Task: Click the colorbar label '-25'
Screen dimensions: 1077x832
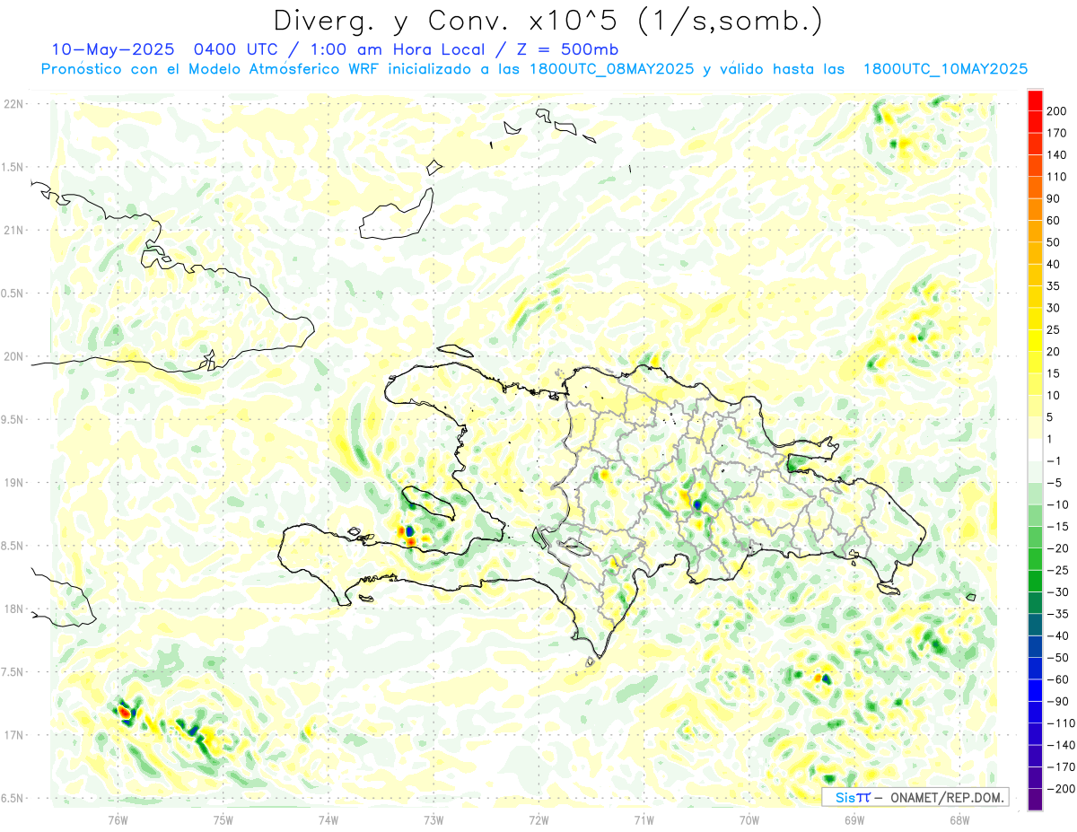Action: pos(1057,570)
